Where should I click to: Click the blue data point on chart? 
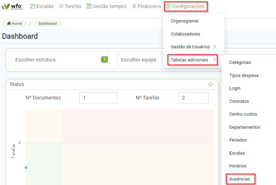(26, 167)
